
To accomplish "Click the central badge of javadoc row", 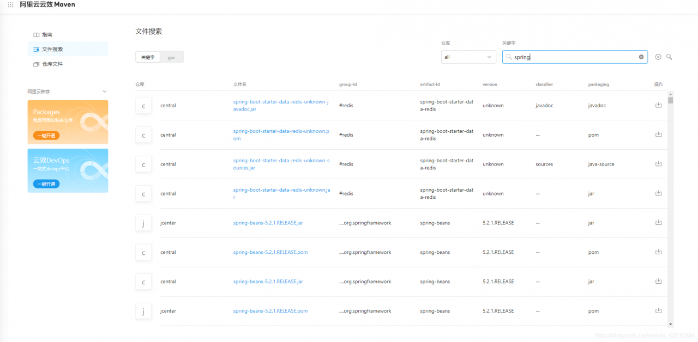I will (143, 106).
